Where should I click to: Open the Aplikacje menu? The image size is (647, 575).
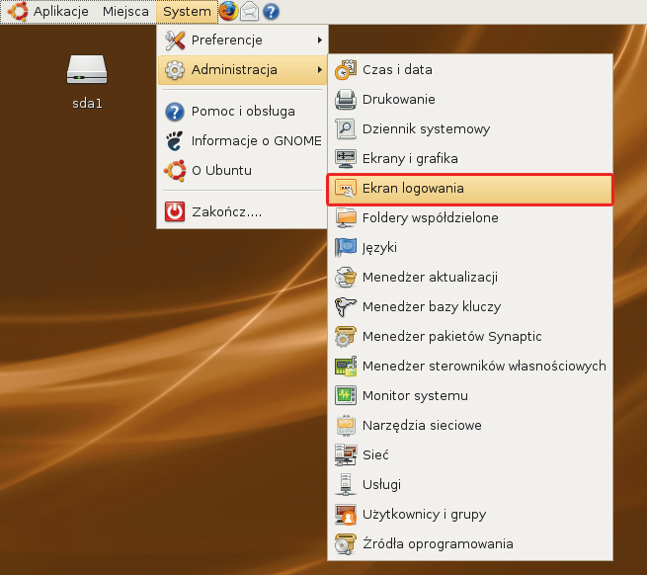(60, 12)
